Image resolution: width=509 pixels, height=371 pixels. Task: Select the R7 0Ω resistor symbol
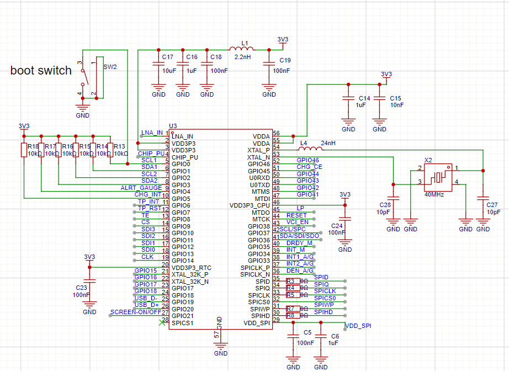click(293, 309)
